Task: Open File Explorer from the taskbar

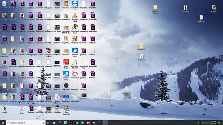Action: (x=54, y=123)
